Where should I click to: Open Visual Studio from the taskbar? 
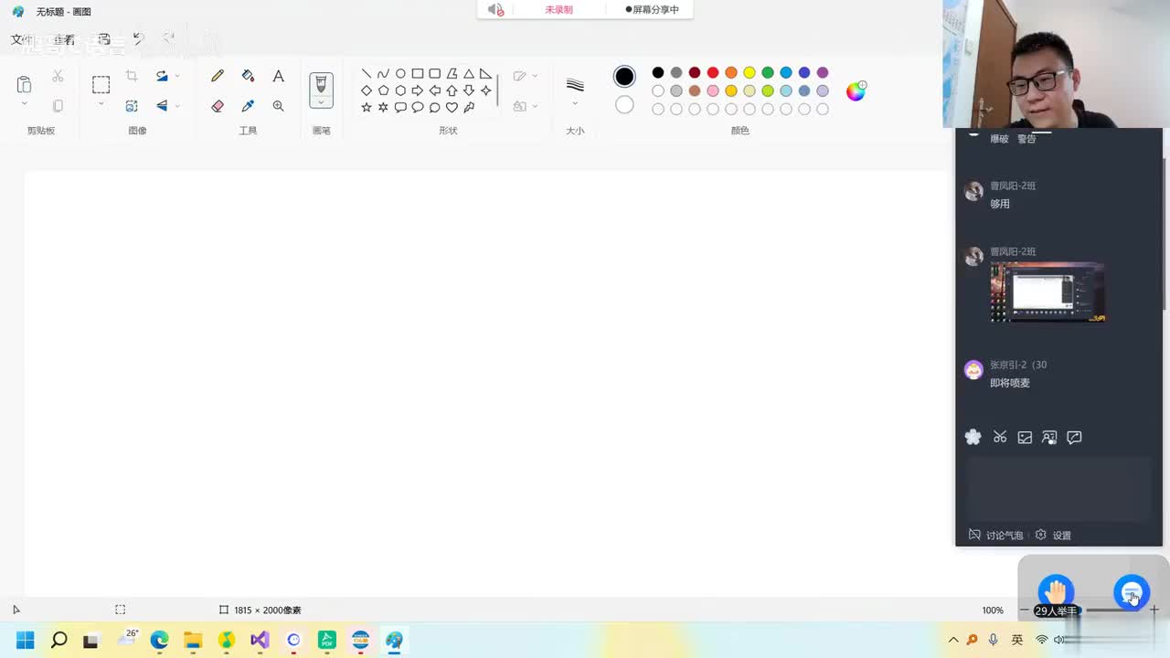(x=260, y=640)
